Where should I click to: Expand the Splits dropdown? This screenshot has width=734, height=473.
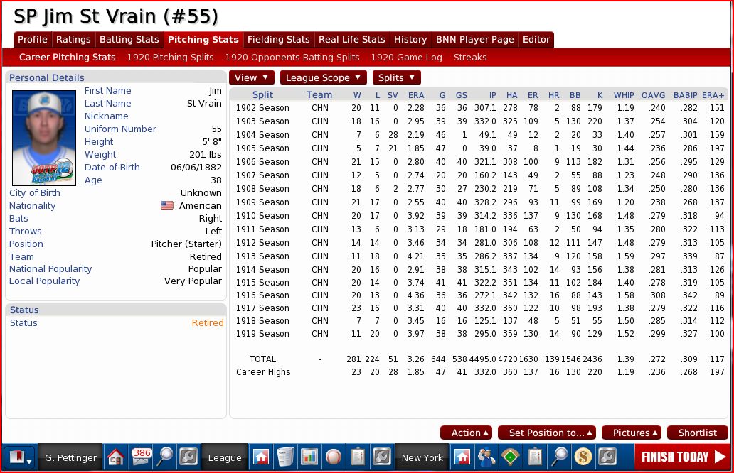tap(396, 77)
